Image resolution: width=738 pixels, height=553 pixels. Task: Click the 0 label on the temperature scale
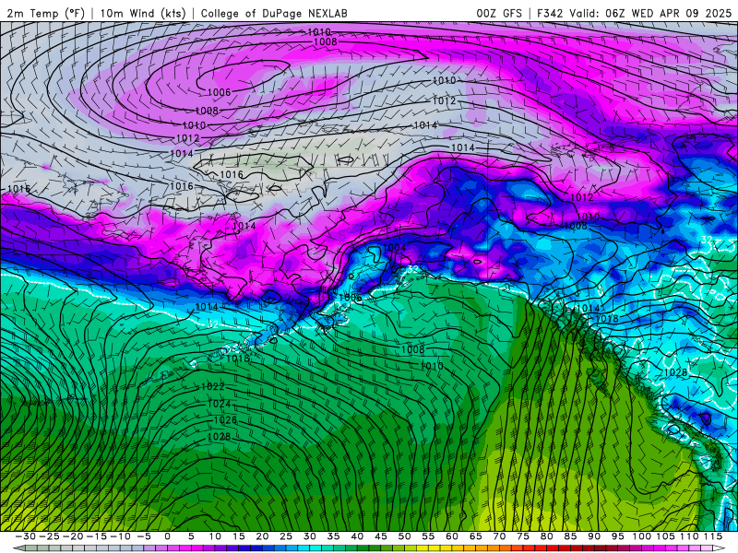click(167, 536)
